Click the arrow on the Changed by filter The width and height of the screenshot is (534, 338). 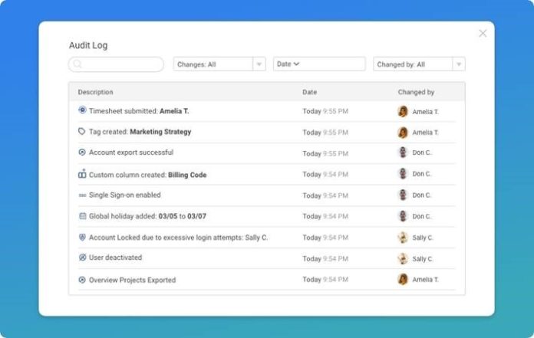pyautogui.click(x=459, y=64)
